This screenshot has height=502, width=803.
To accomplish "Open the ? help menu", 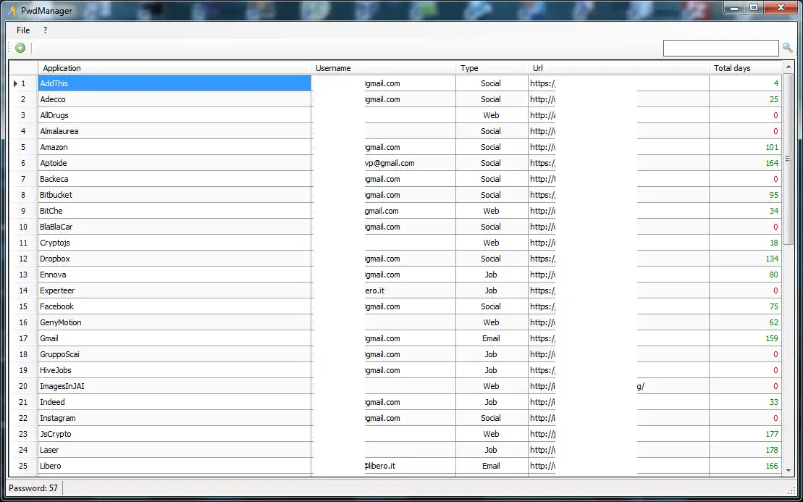I will (x=45, y=30).
